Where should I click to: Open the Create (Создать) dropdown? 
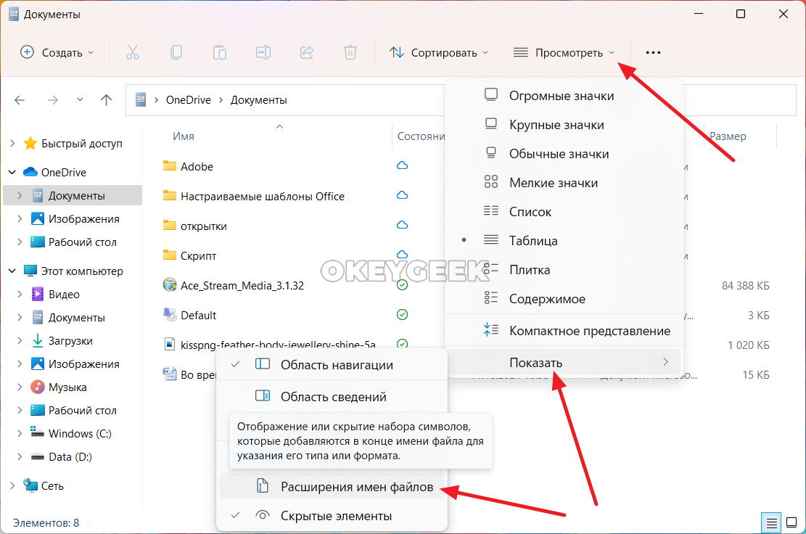pyautogui.click(x=57, y=52)
